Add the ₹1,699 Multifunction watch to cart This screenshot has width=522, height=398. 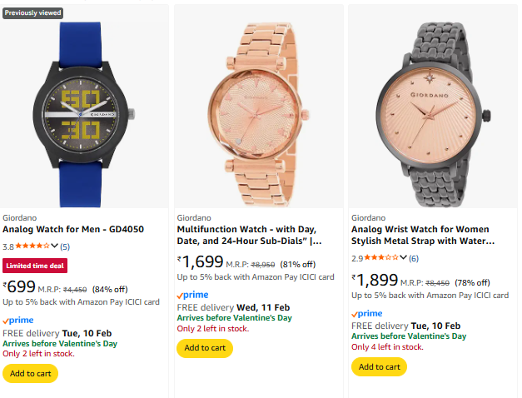[205, 348]
